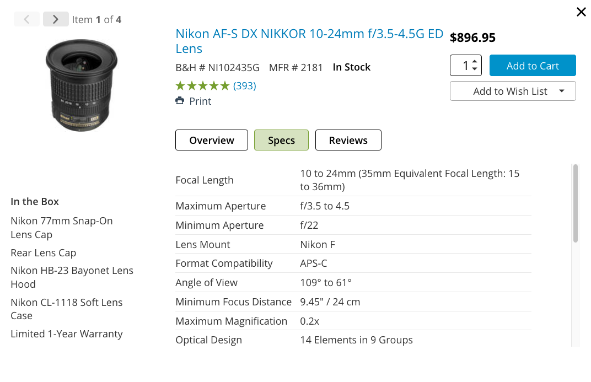
Task: Click the lens product thumbnail image
Action: [x=82, y=85]
